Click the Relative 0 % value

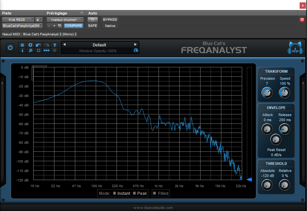285,176
